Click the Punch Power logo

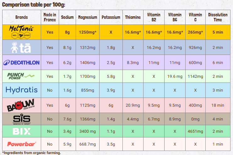[21, 76]
